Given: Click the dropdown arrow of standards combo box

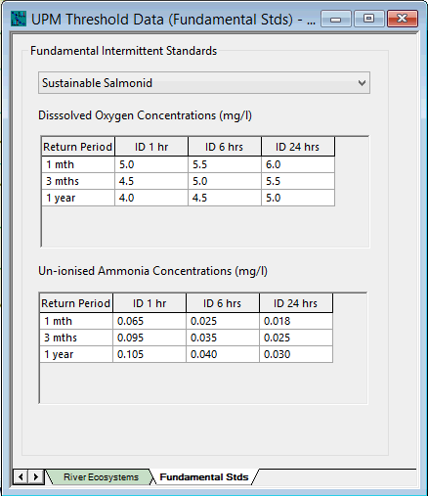Looking at the screenshot, I should point(362,83).
